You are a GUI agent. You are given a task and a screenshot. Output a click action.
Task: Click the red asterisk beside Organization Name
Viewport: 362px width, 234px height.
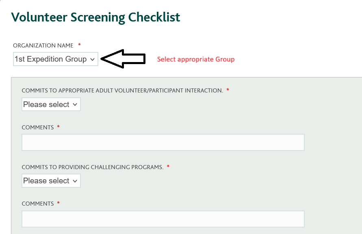tap(79, 45)
